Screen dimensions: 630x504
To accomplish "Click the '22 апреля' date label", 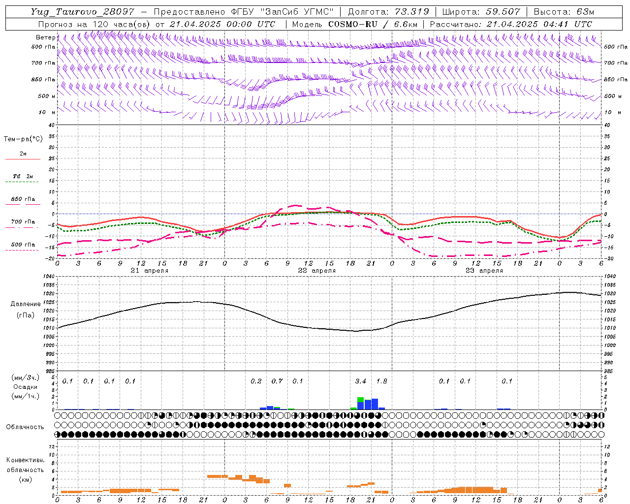I will tap(316, 271).
